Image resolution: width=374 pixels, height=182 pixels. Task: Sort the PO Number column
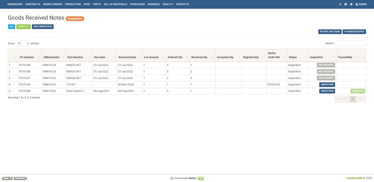27,57
